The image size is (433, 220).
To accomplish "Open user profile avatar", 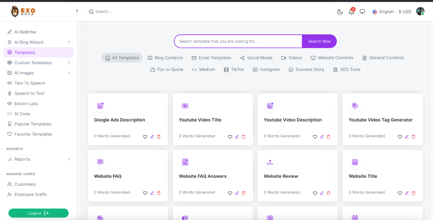I will coord(420,11).
